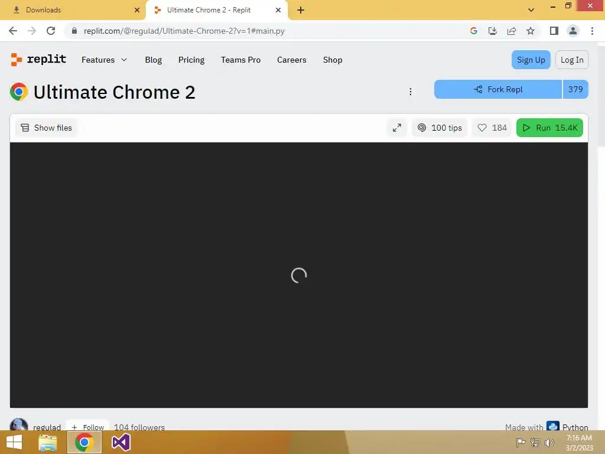Click the Ultimate Chrome 2 title

point(114,92)
